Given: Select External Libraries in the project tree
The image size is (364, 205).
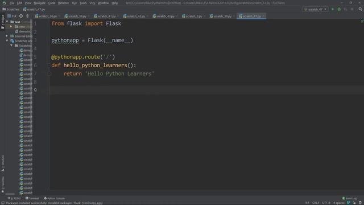Looking at the screenshot, I should coord(22,36).
